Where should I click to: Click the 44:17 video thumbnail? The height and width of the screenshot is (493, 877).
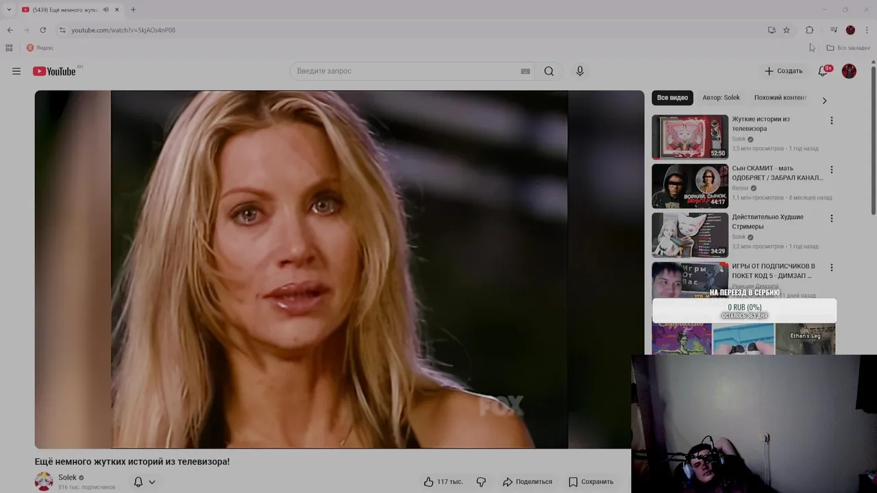pyautogui.click(x=690, y=186)
